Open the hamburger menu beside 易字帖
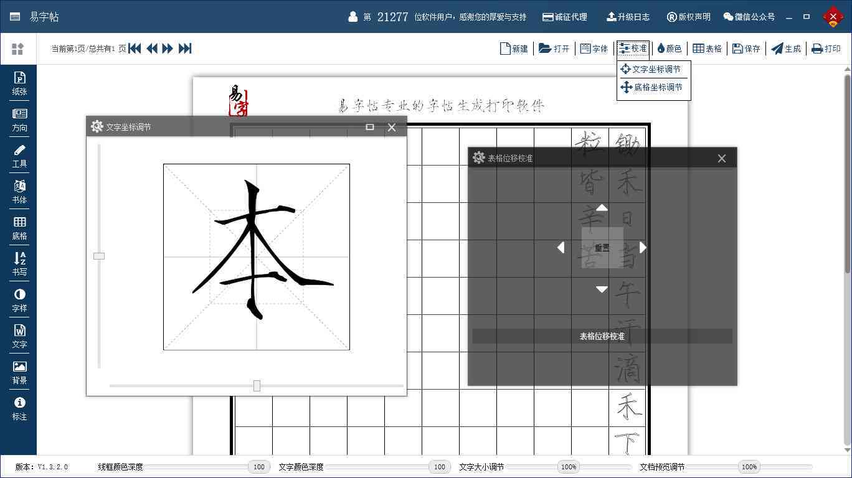The image size is (852, 478). [x=15, y=17]
